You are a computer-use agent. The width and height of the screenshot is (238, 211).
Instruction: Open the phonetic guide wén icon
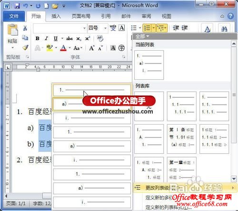113,28
